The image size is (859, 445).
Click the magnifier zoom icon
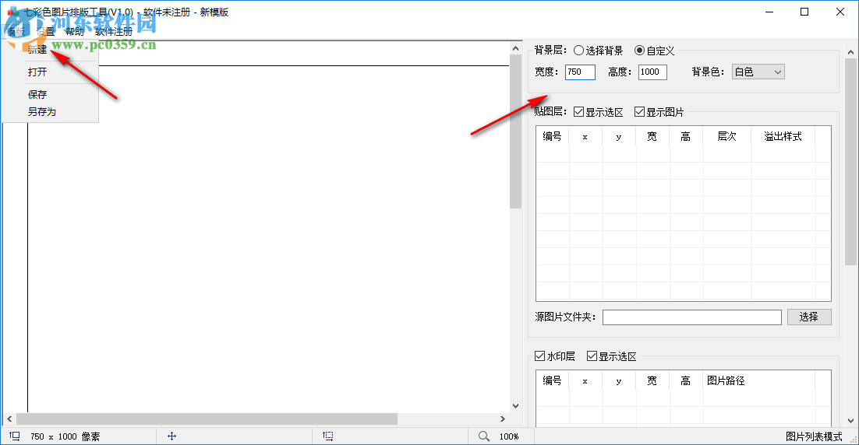point(484,436)
